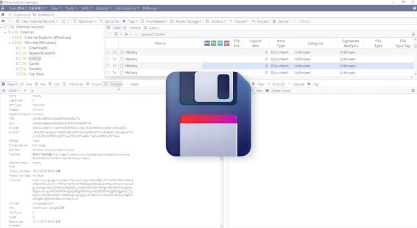This screenshot has width=417, height=228.
Task: Open the Filter tab in lower pane
Action: [x=258, y=84]
